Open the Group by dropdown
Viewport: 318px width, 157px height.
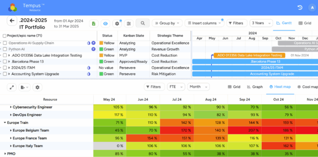point(167,23)
